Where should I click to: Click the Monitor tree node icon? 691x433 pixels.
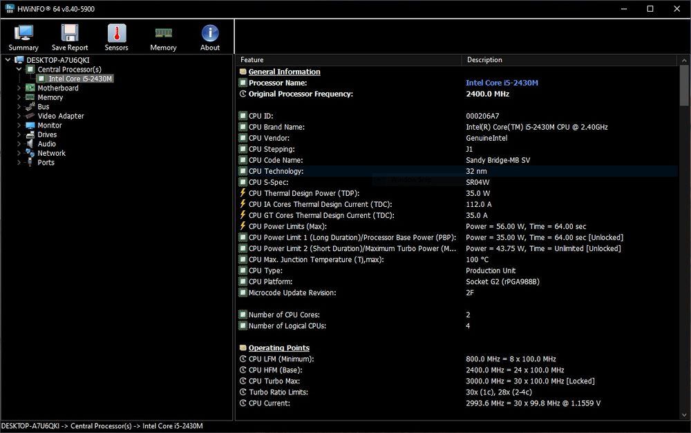(30, 125)
